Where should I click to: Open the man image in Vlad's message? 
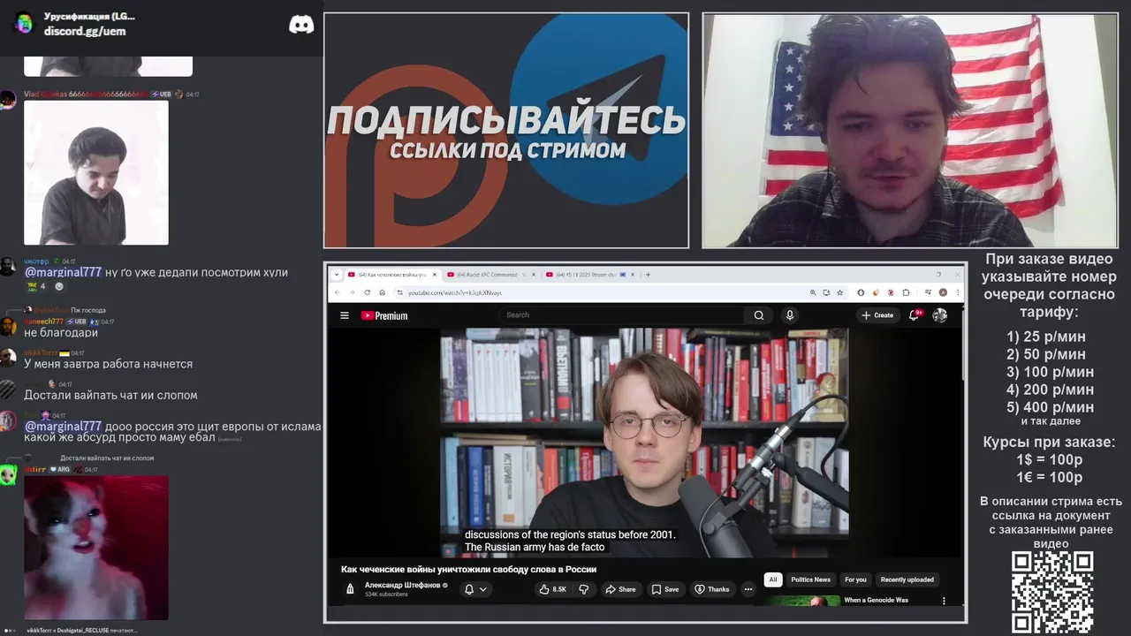(x=96, y=172)
